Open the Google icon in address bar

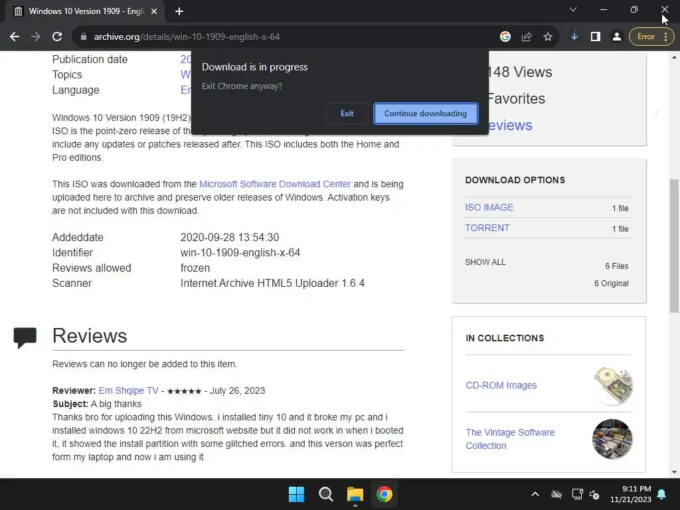pos(505,37)
